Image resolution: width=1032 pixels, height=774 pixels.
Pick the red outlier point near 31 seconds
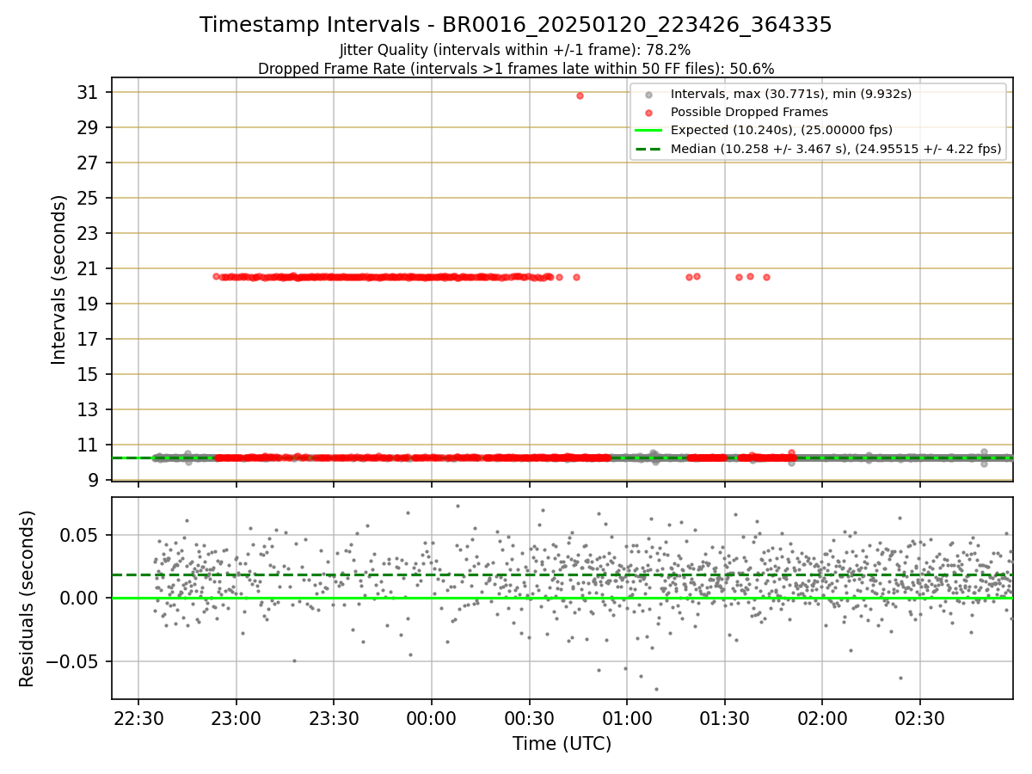(580, 95)
